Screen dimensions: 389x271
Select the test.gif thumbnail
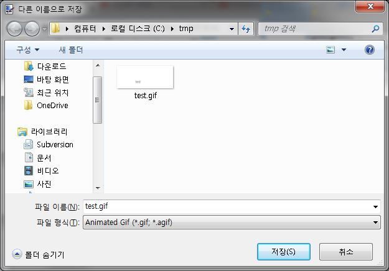click(x=145, y=77)
